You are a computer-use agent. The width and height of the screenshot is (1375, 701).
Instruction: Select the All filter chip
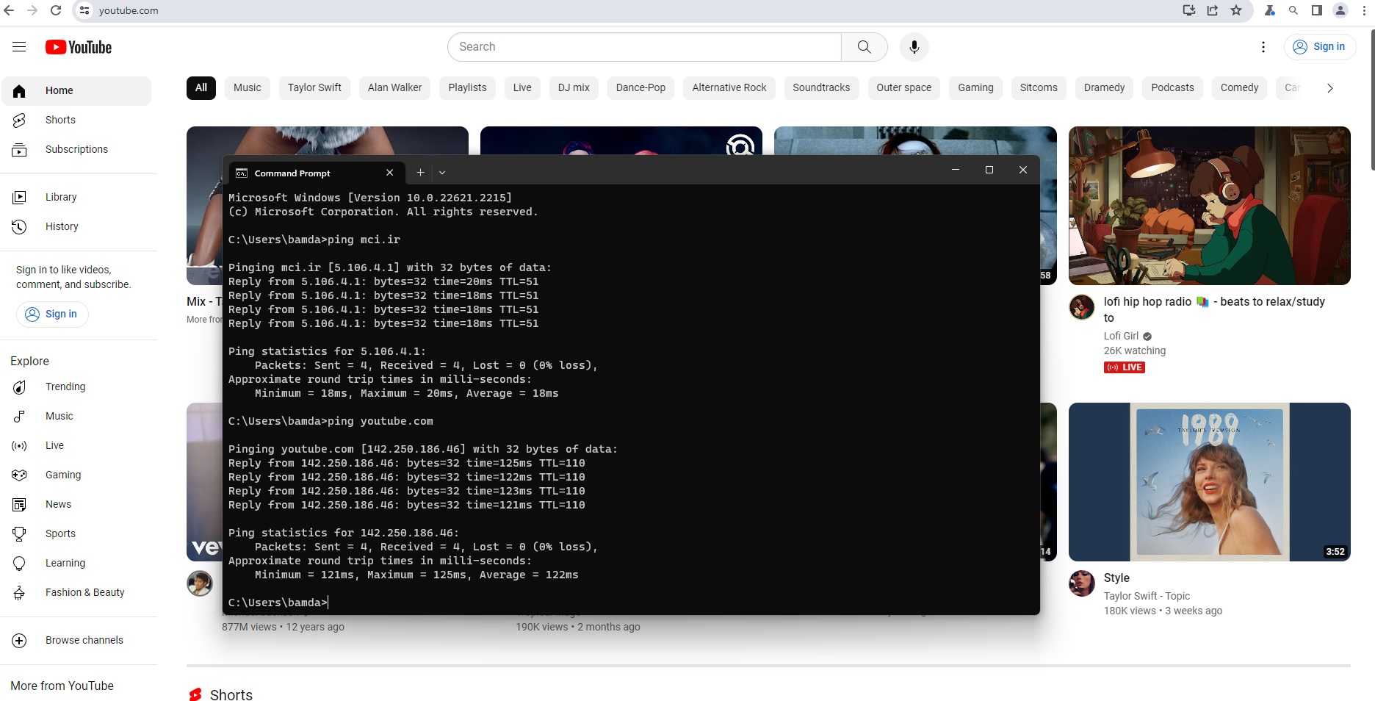coord(201,87)
